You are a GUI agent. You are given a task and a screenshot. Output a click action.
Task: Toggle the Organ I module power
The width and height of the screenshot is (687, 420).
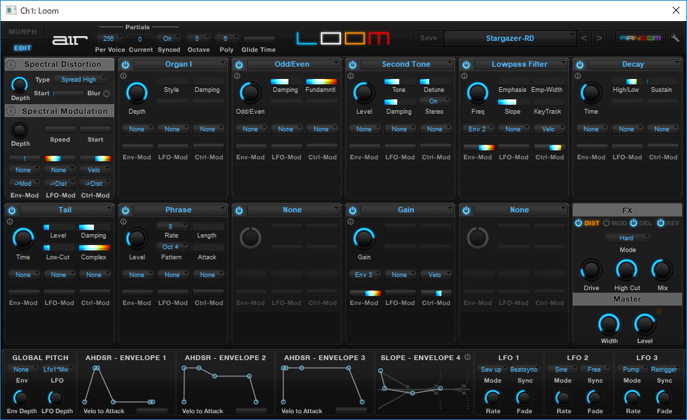point(125,65)
